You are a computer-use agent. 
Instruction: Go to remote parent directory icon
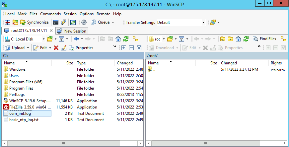(x=223, y=39)
